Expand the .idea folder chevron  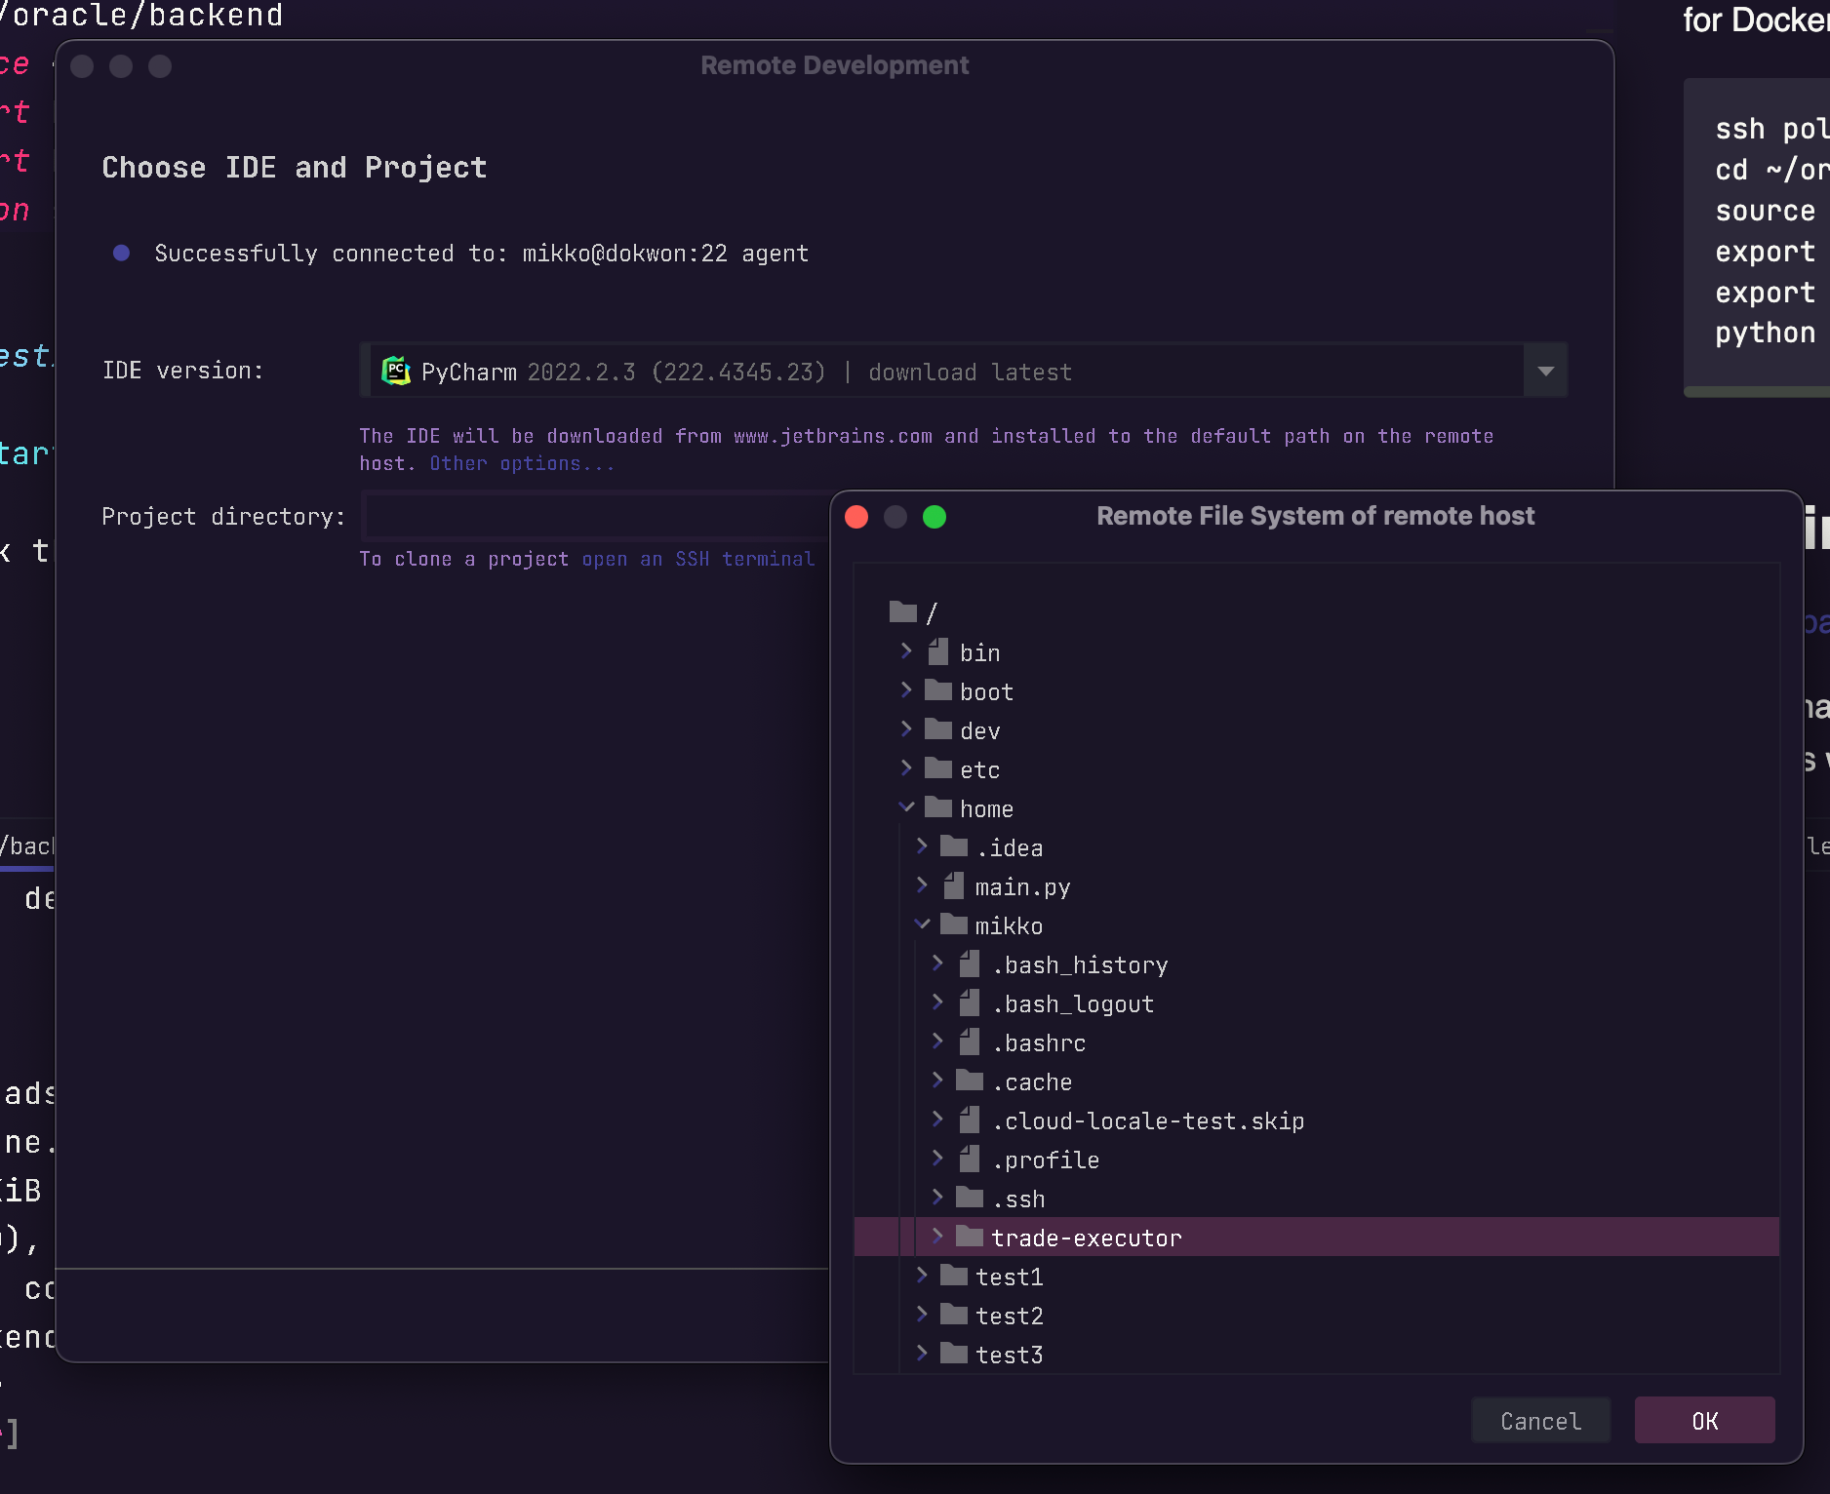click(x=922, y=845)
